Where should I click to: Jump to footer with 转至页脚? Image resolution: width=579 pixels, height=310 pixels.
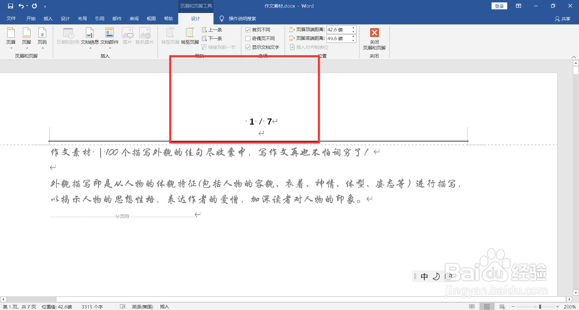(190, 36)
